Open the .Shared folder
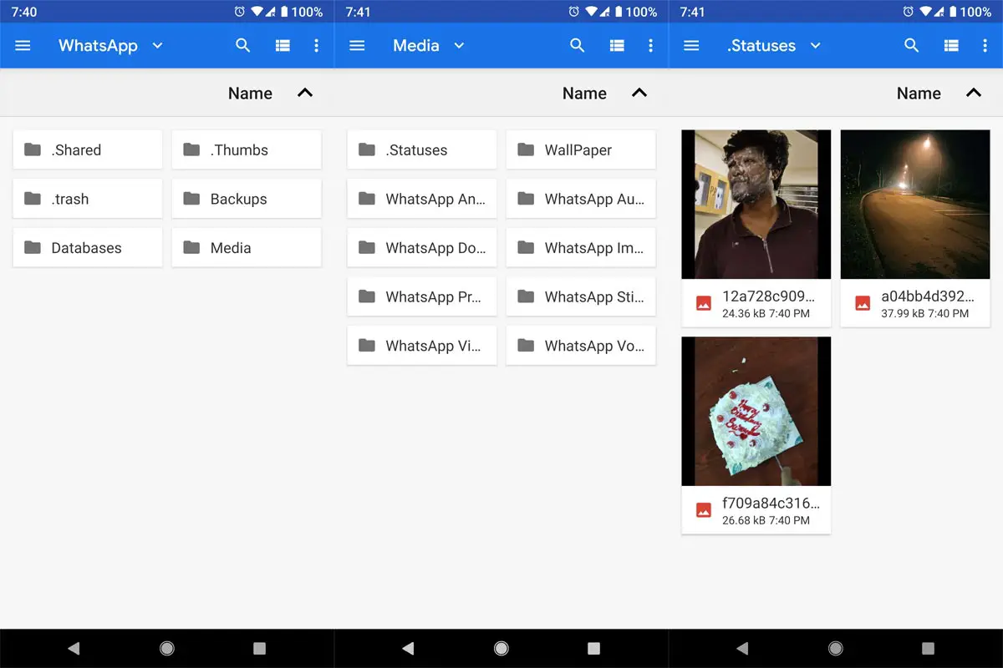Viewport: 1003px width, 668px height. (x=88, y=149)
